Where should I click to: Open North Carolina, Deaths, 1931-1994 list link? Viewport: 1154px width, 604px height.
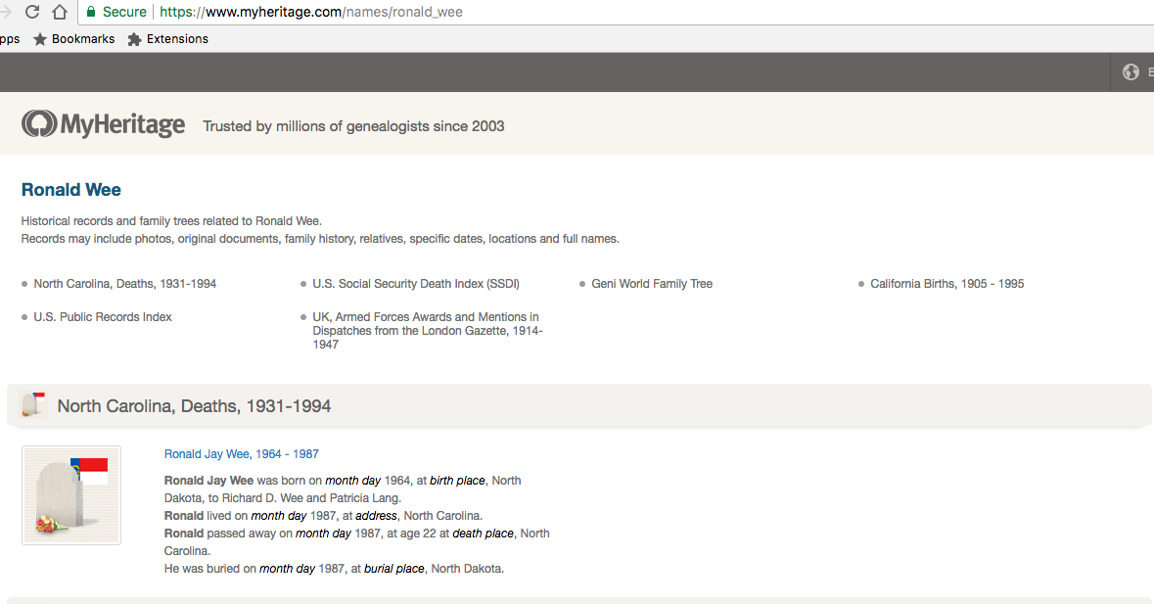[125, 284]
